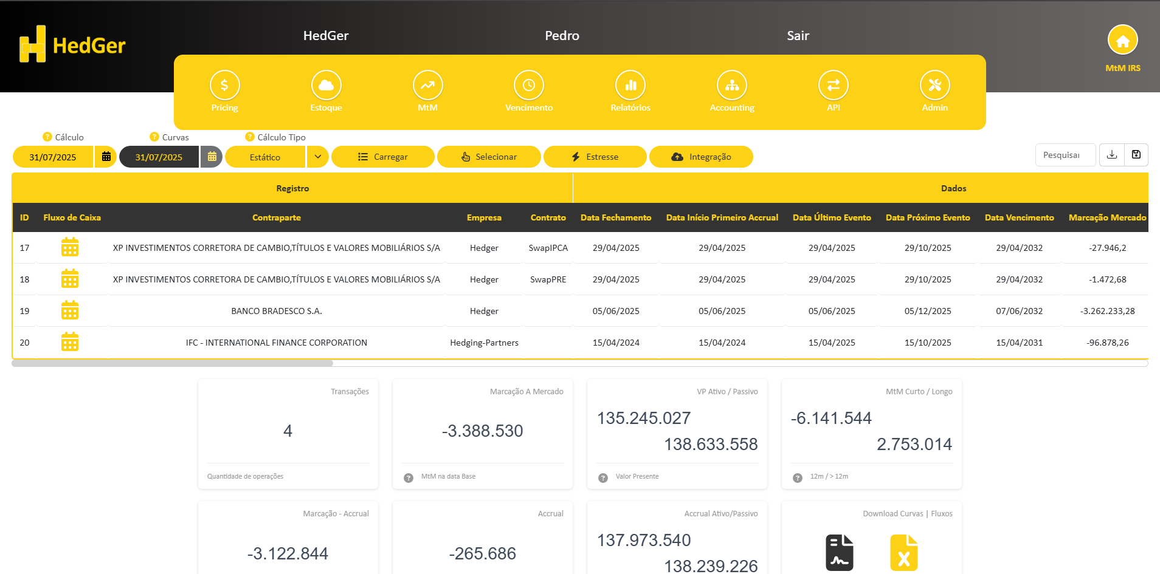Viewport: 1160px width, 574px height.
Task: Click the Pedro user menu
Action: 562,36
